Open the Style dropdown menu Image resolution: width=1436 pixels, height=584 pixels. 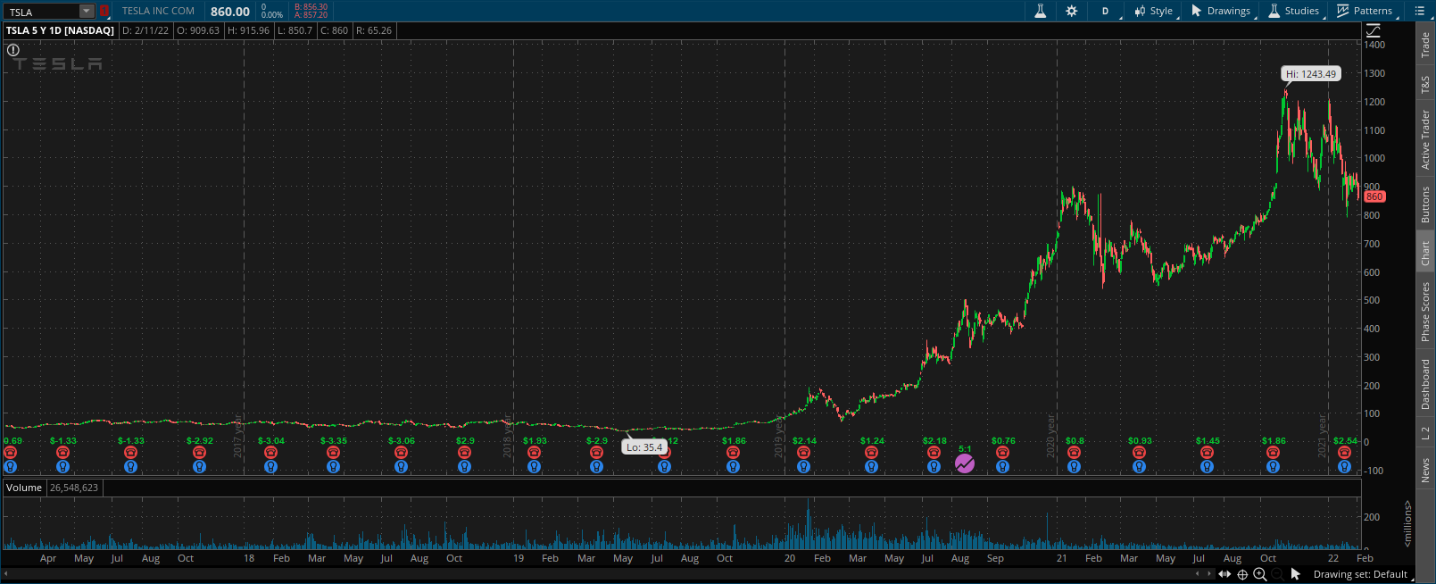1154,11
